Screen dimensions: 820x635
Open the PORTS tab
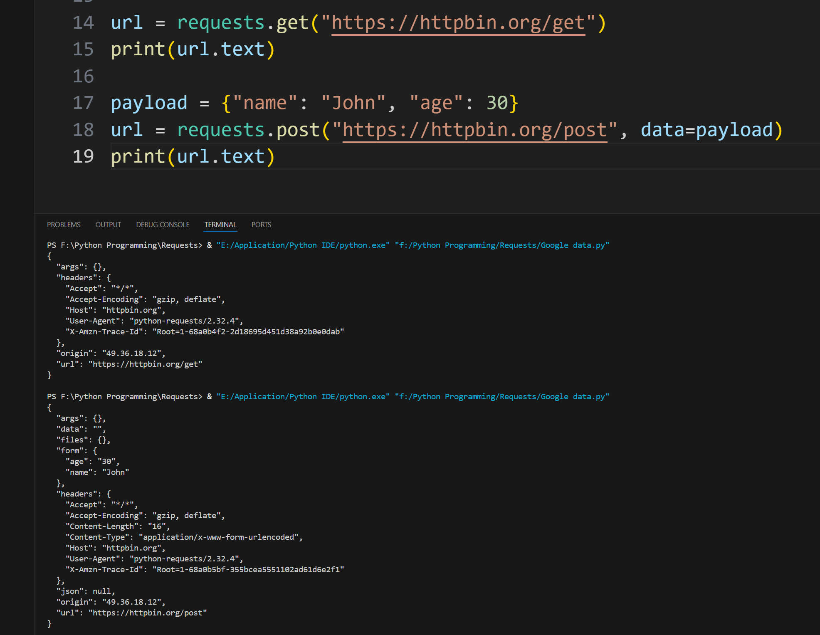tap(261, 225)
